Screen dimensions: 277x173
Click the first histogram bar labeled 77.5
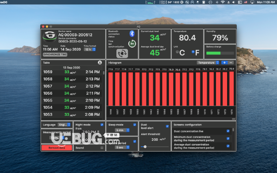point(111,89)
